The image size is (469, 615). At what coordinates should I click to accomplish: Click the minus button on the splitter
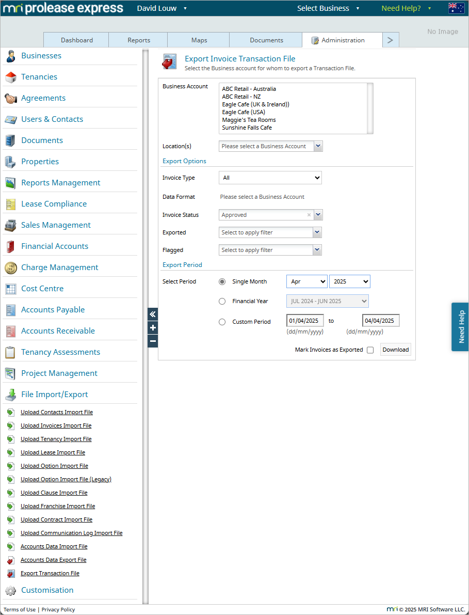(x=153, y=341)
